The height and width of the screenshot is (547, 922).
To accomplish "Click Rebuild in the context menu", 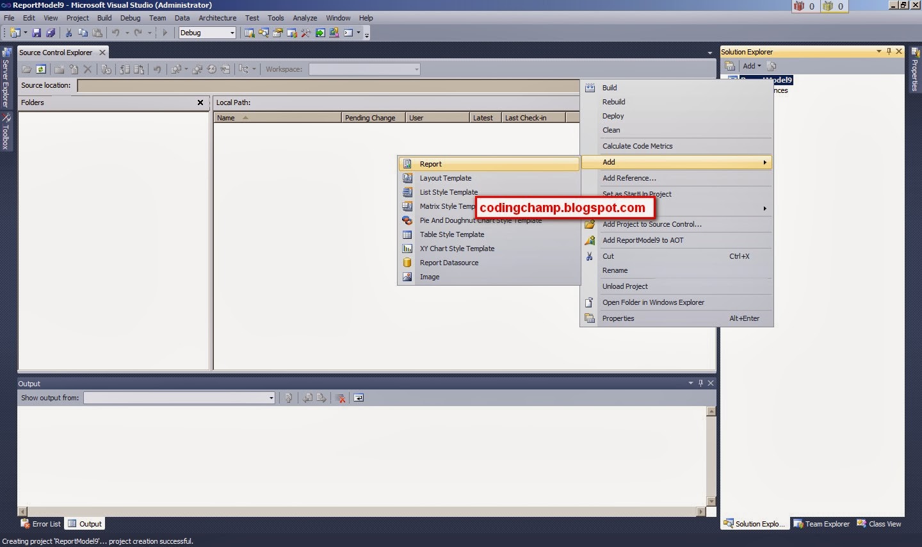I will [677, 102].
